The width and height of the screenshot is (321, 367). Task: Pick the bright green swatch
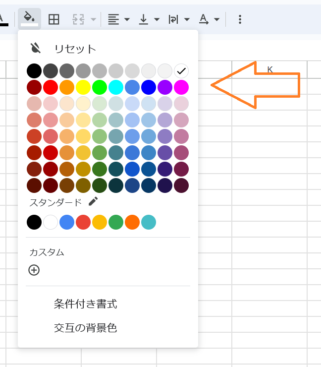(x=100, y=87)
